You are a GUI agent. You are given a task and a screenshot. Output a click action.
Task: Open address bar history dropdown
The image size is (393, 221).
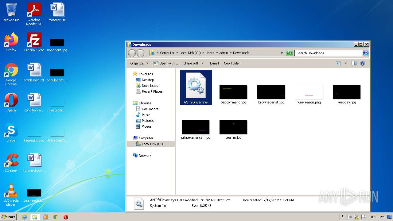click(282, 53)
